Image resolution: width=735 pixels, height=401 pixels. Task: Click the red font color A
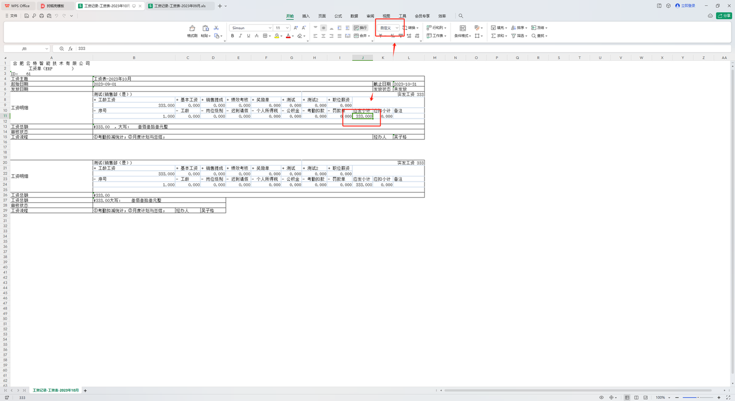pos(288,36)
